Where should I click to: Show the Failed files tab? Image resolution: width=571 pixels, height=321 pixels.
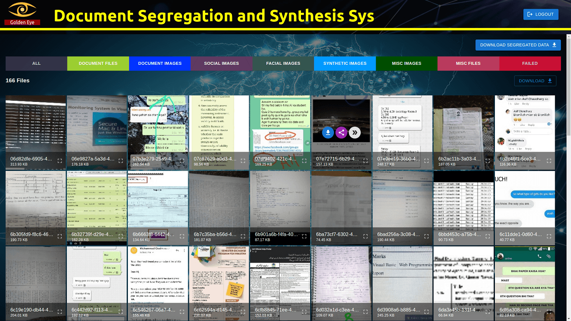pyautogui.click(x=530, y=64)
